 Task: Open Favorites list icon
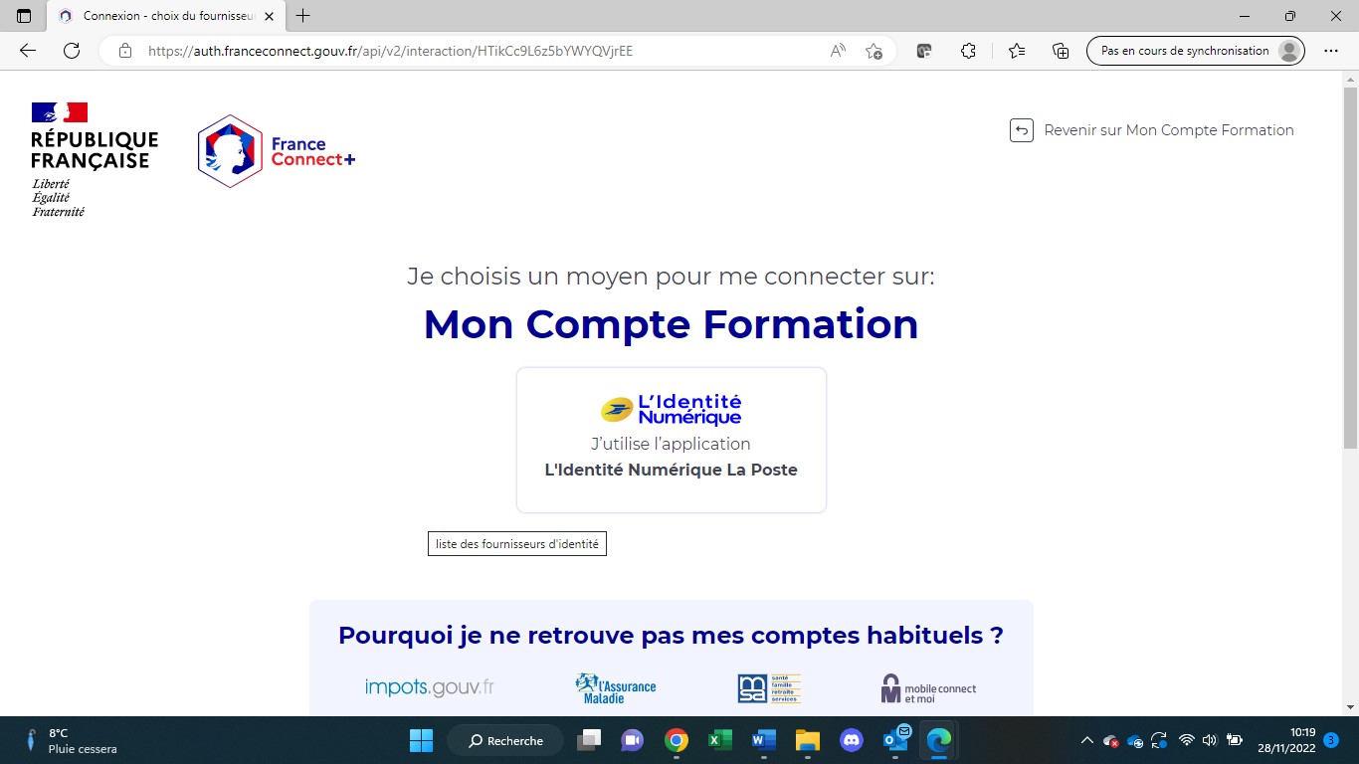tap(1016, 51)
